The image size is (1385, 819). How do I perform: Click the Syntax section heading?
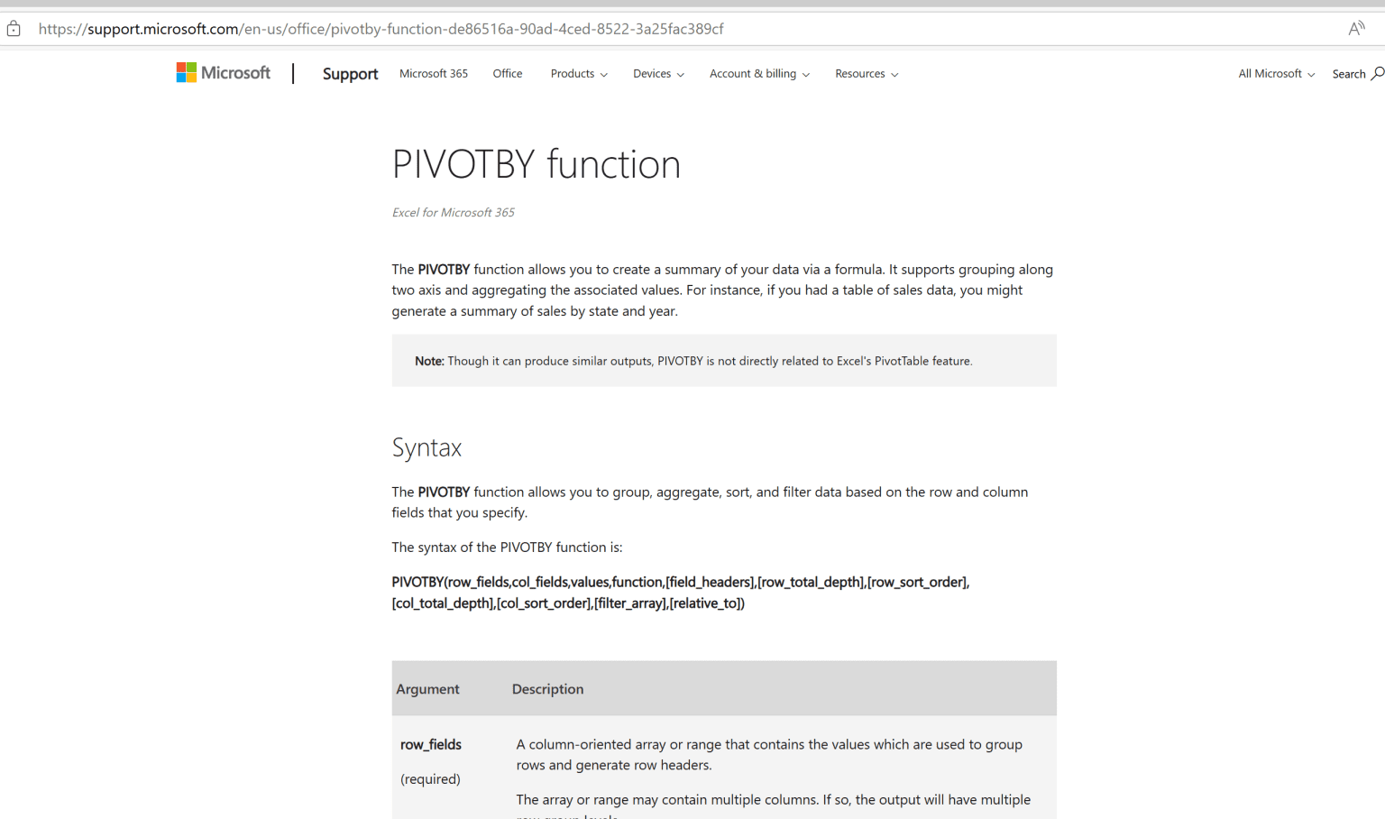click(x=427, y=446)
